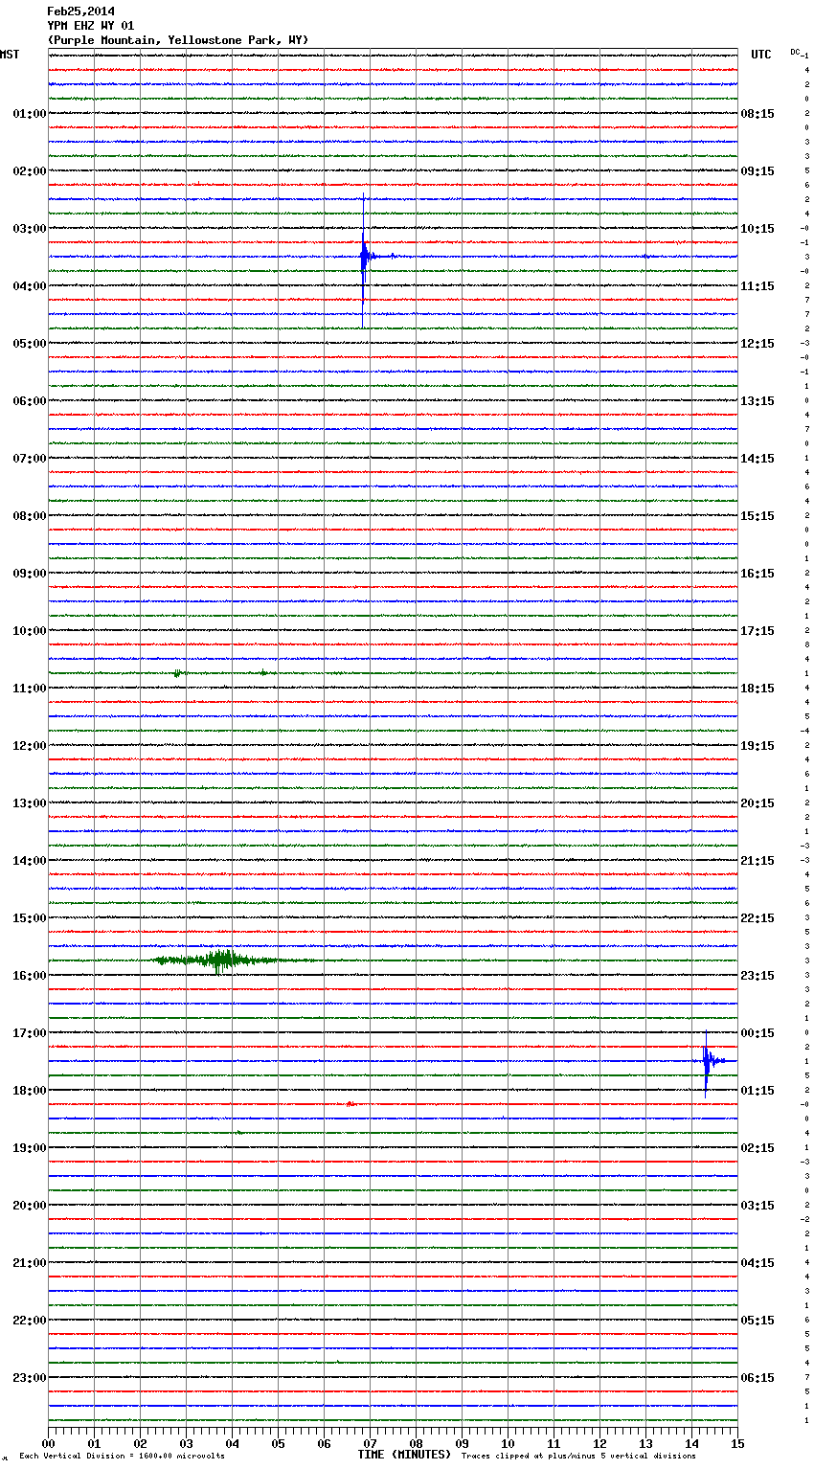Click the UTC timezone label
Viewport: 814px width, 1469px height.
tap(761, 55)
